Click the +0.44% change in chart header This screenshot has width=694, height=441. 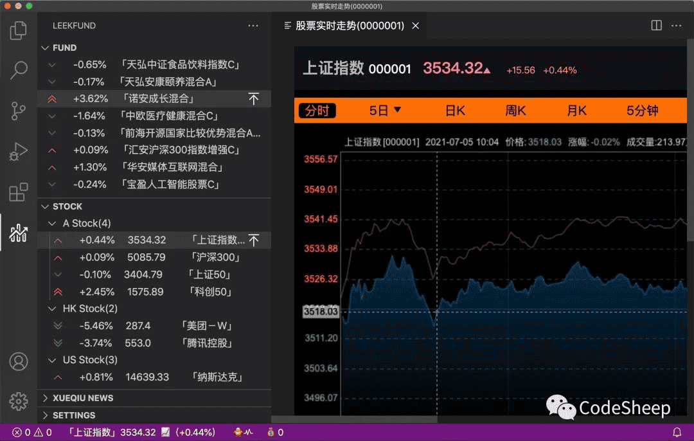pyautogui.click(x=560, y=71)
